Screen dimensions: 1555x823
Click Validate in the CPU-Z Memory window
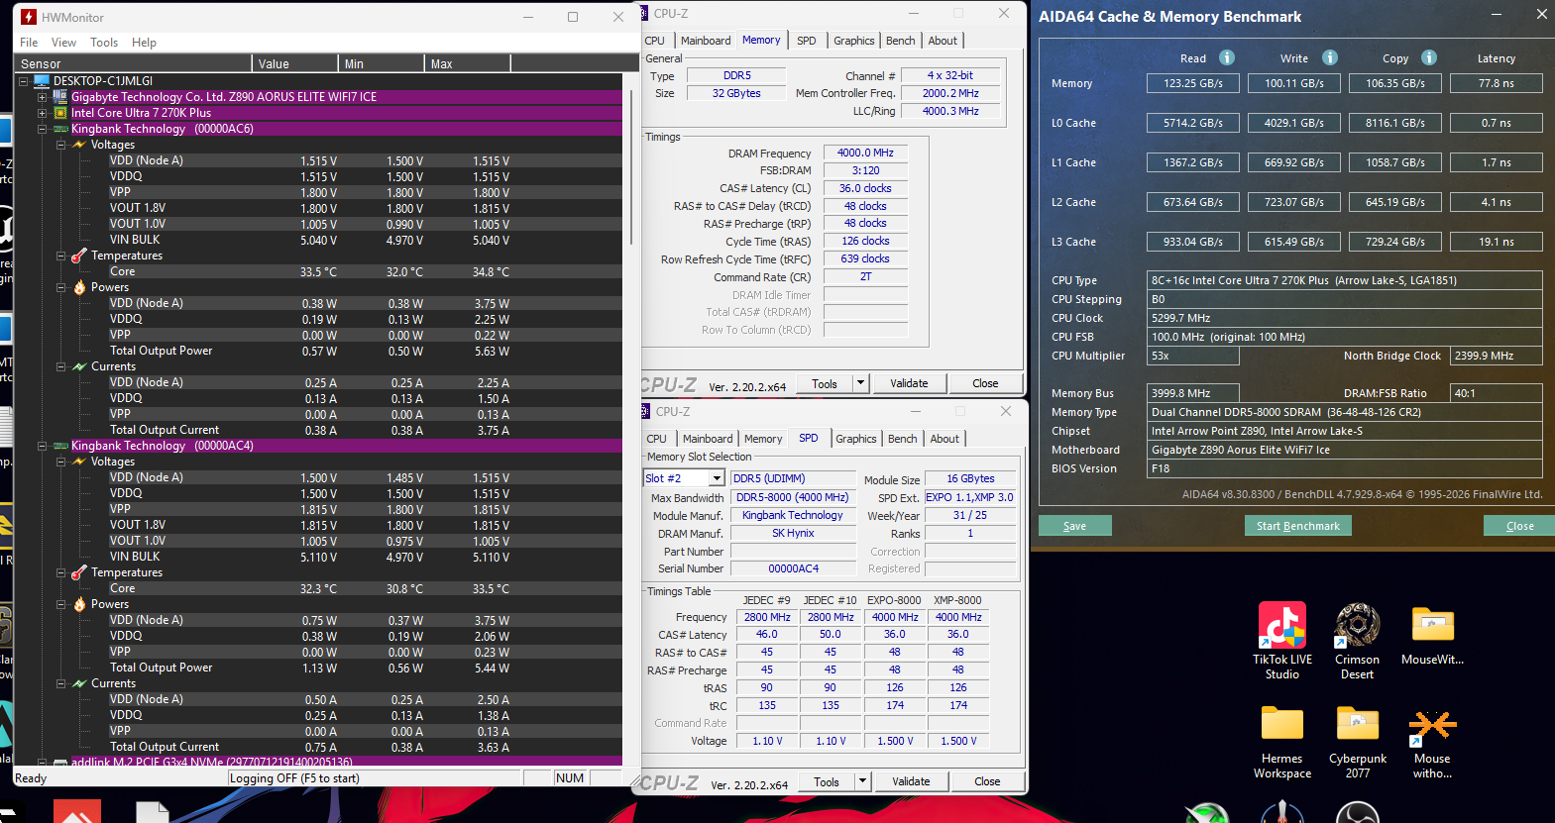909,383
